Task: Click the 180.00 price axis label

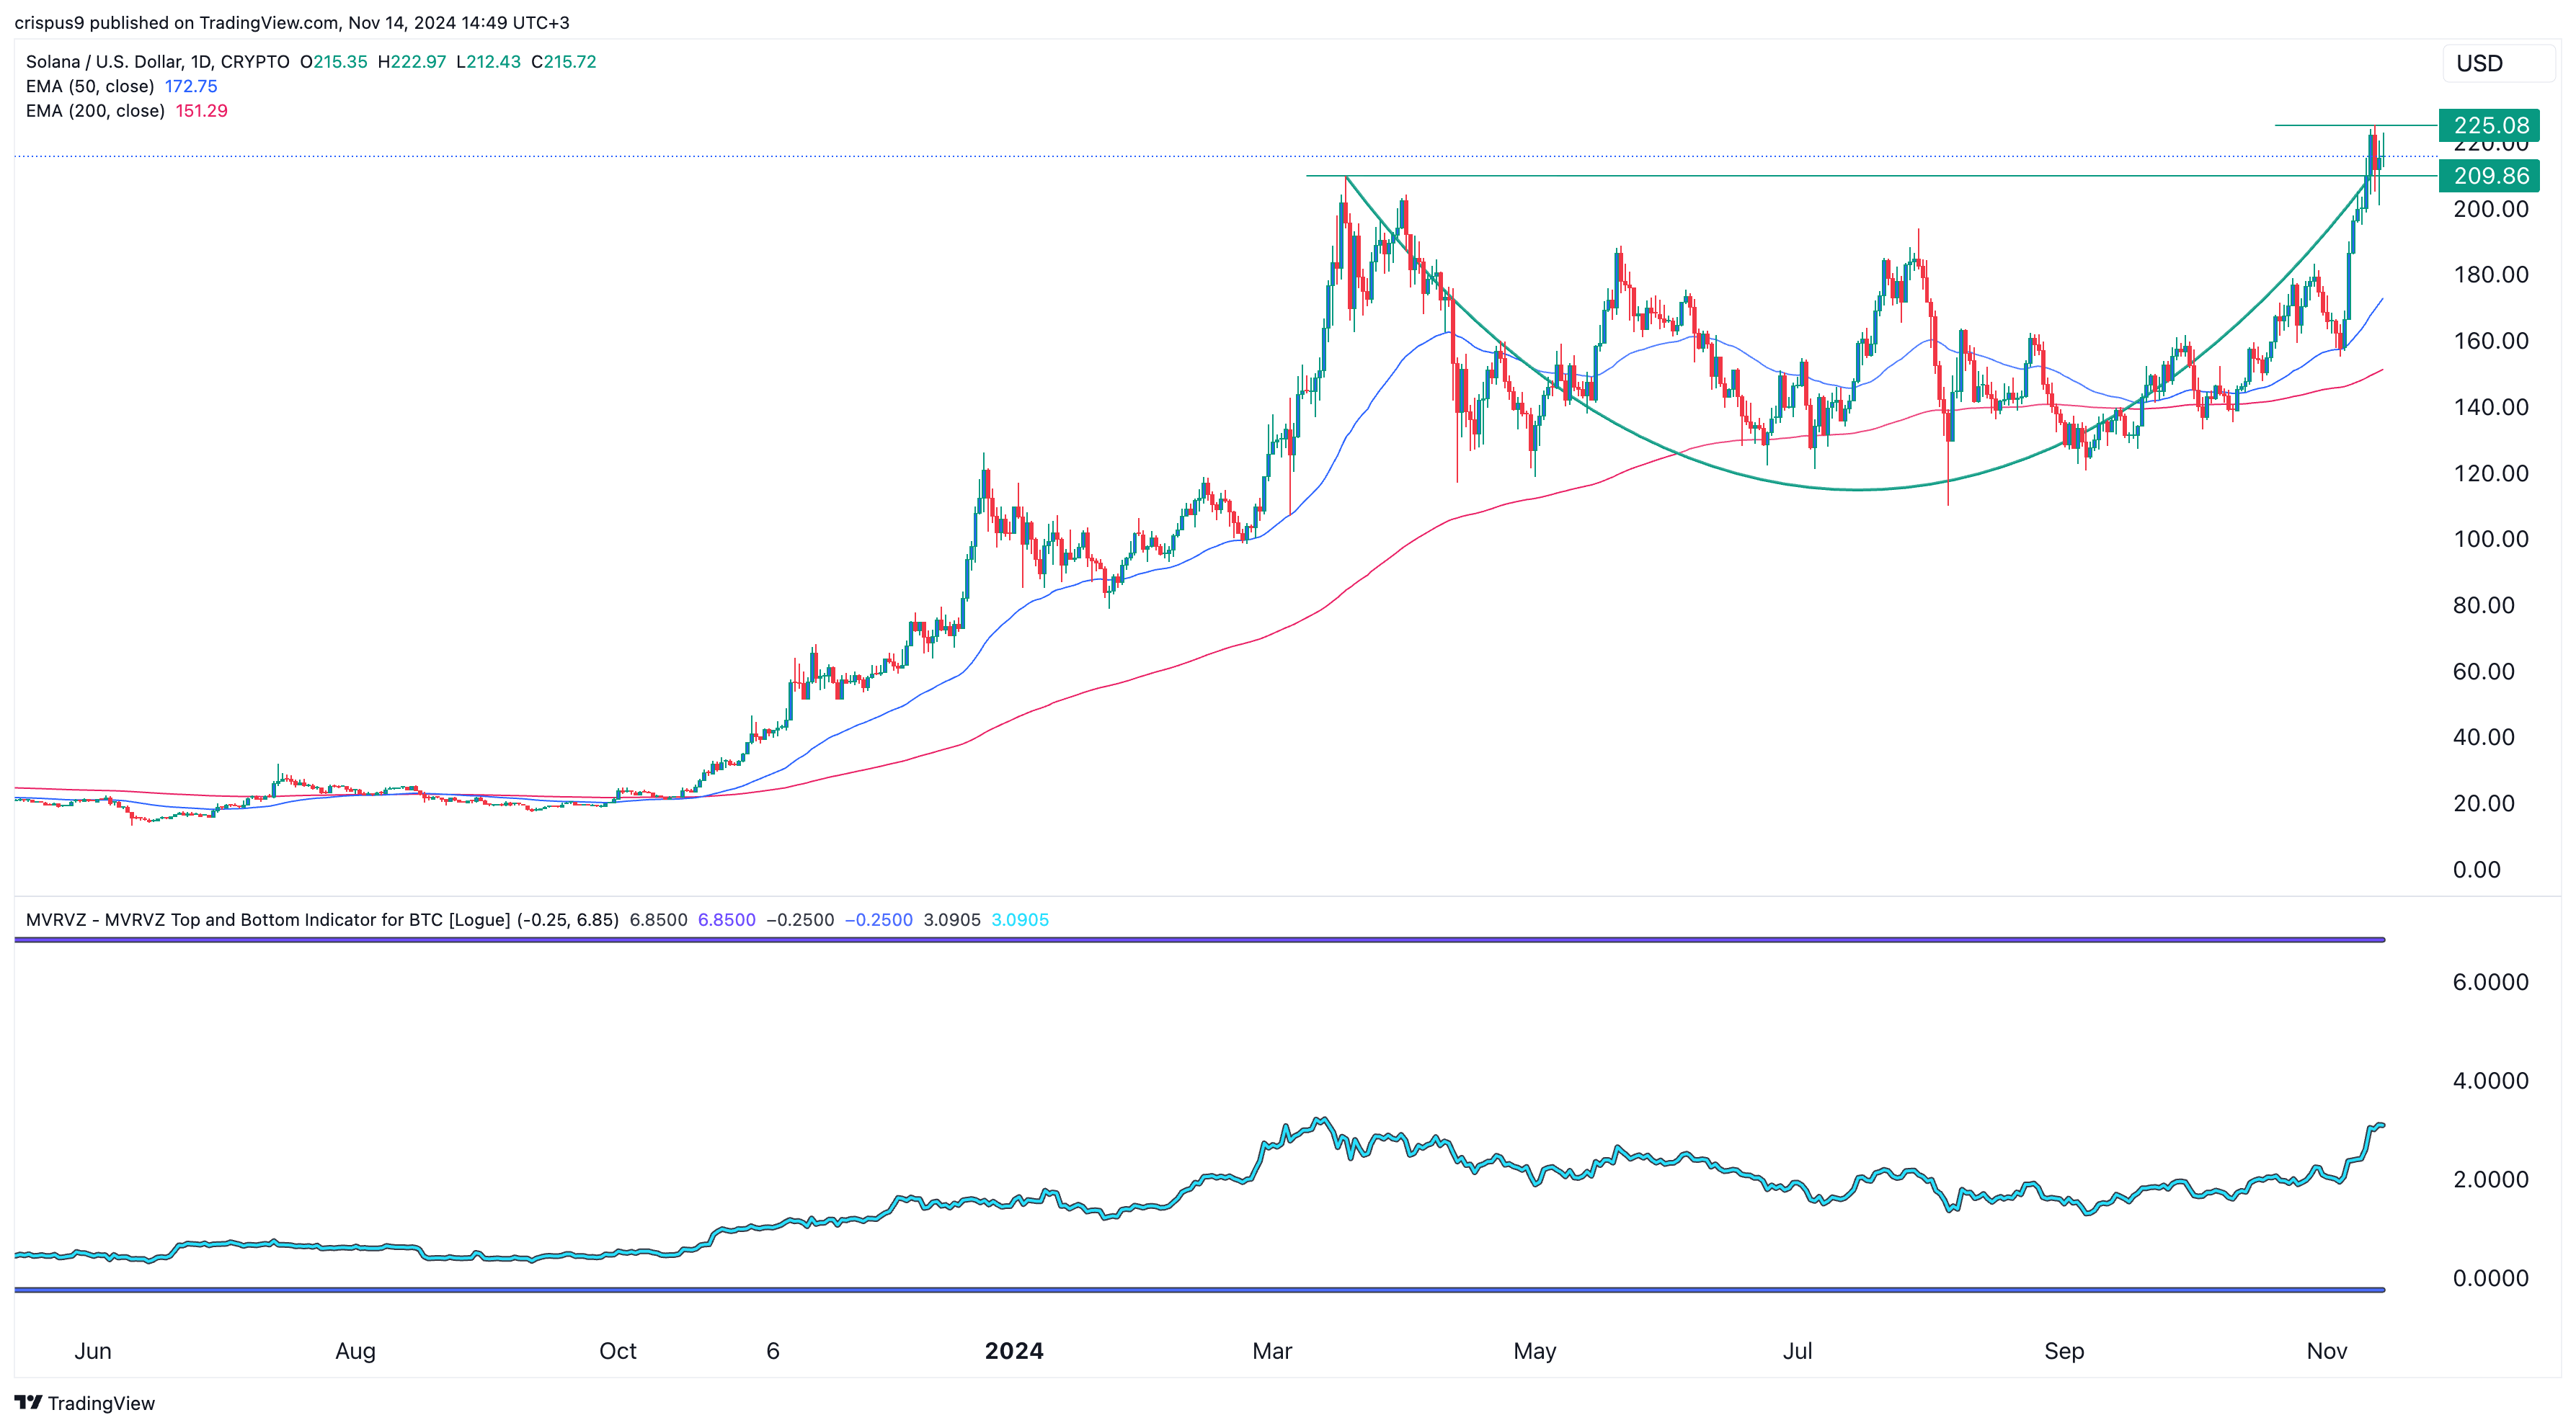Action: (x=2490, y=275)
